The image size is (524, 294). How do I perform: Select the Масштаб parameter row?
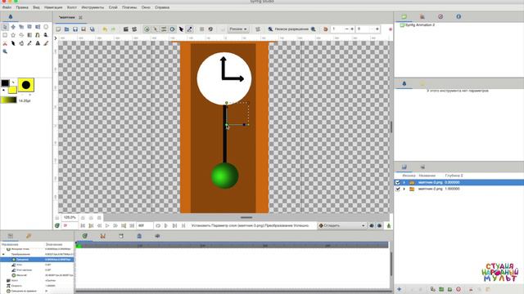coord(37,275)
